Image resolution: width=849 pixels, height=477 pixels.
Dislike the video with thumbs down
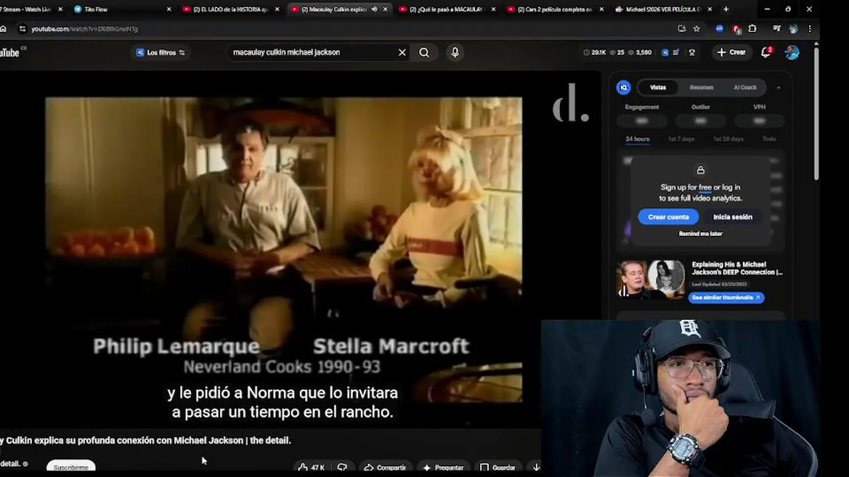pyautogui.click(x=342, y=468)
